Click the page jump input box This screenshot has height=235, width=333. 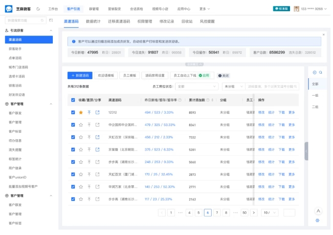(289, 213)
